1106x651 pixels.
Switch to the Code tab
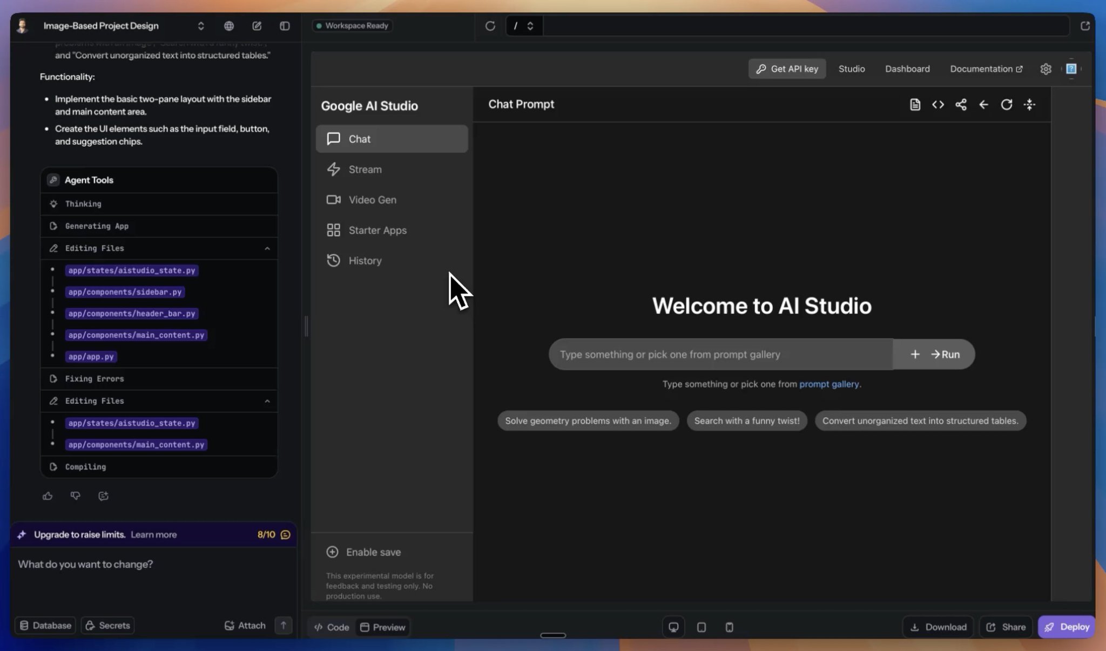(332, 627)
